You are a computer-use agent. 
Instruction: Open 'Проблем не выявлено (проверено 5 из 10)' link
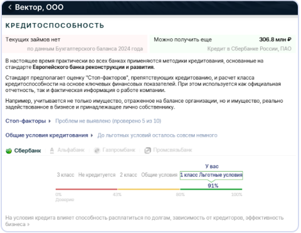pos(108,121)
